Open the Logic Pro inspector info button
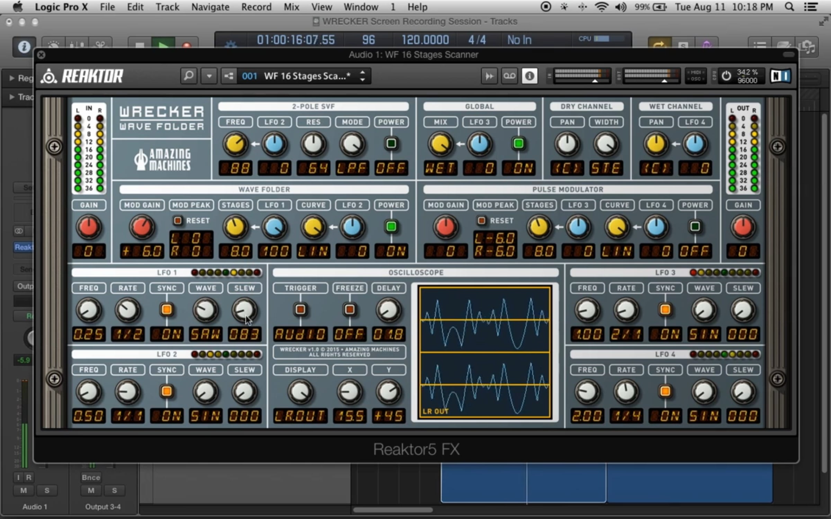This screenshot has height=519, width=831. pos(24,47)
